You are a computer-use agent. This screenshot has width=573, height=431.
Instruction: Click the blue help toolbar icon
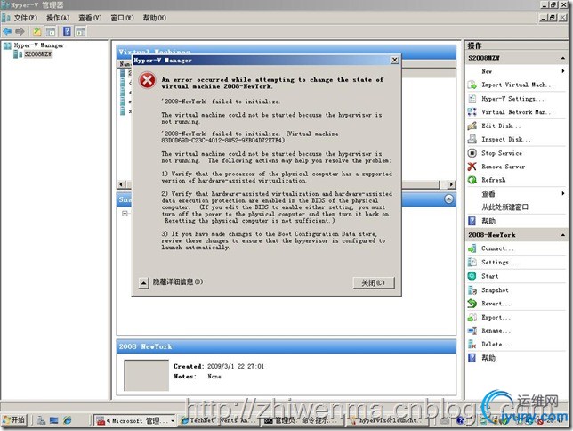67,31
